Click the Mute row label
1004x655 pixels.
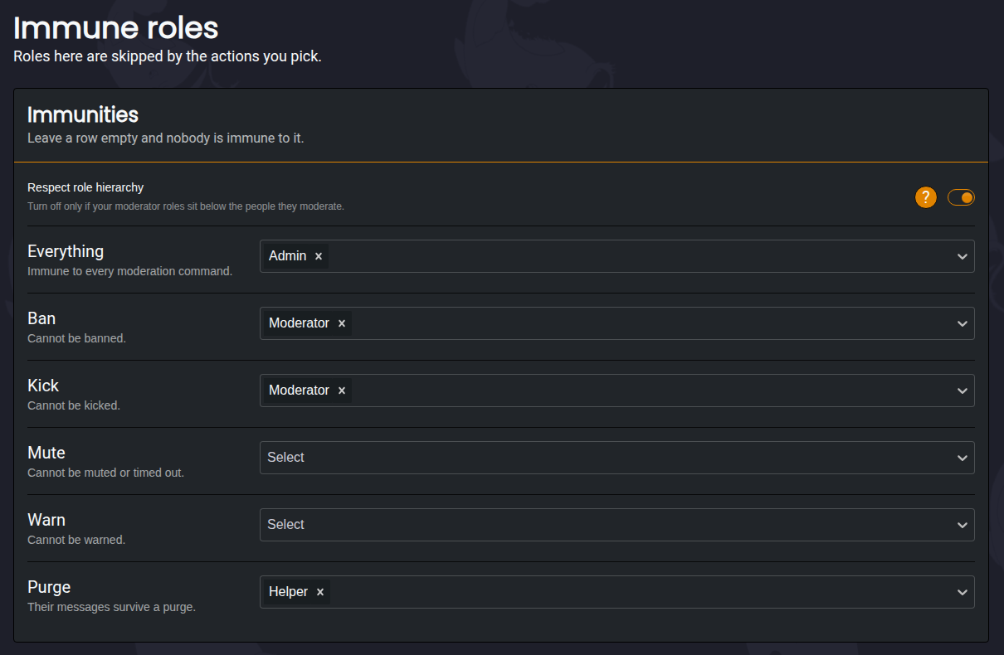(46, 453)
